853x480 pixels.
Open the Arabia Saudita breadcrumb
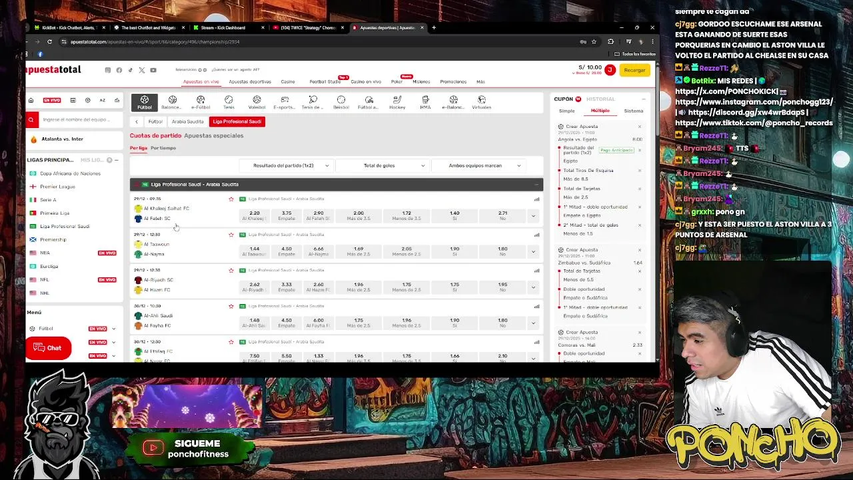pyautogui.click(x=188, y=121)
